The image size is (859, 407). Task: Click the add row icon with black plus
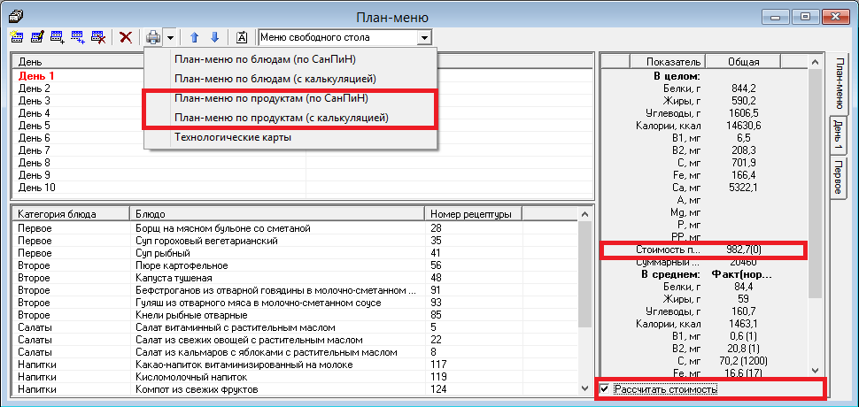(58, 37)
